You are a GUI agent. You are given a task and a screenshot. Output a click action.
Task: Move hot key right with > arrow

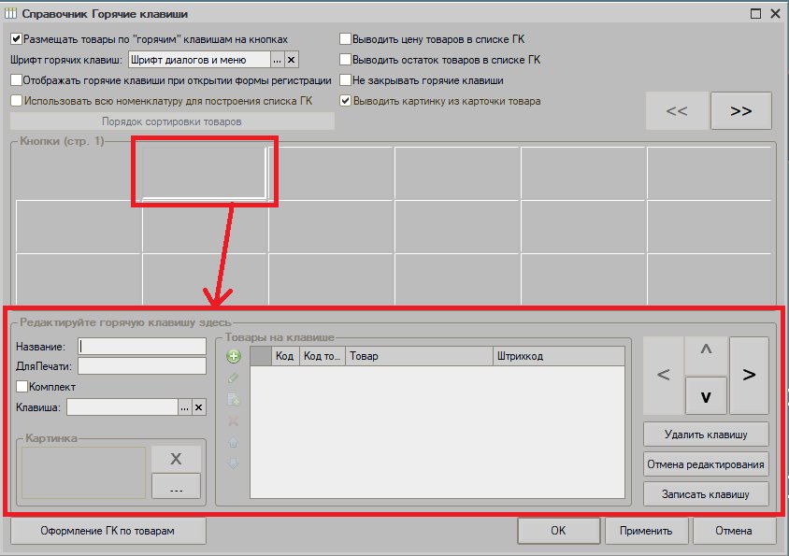[x=749, y=375]
